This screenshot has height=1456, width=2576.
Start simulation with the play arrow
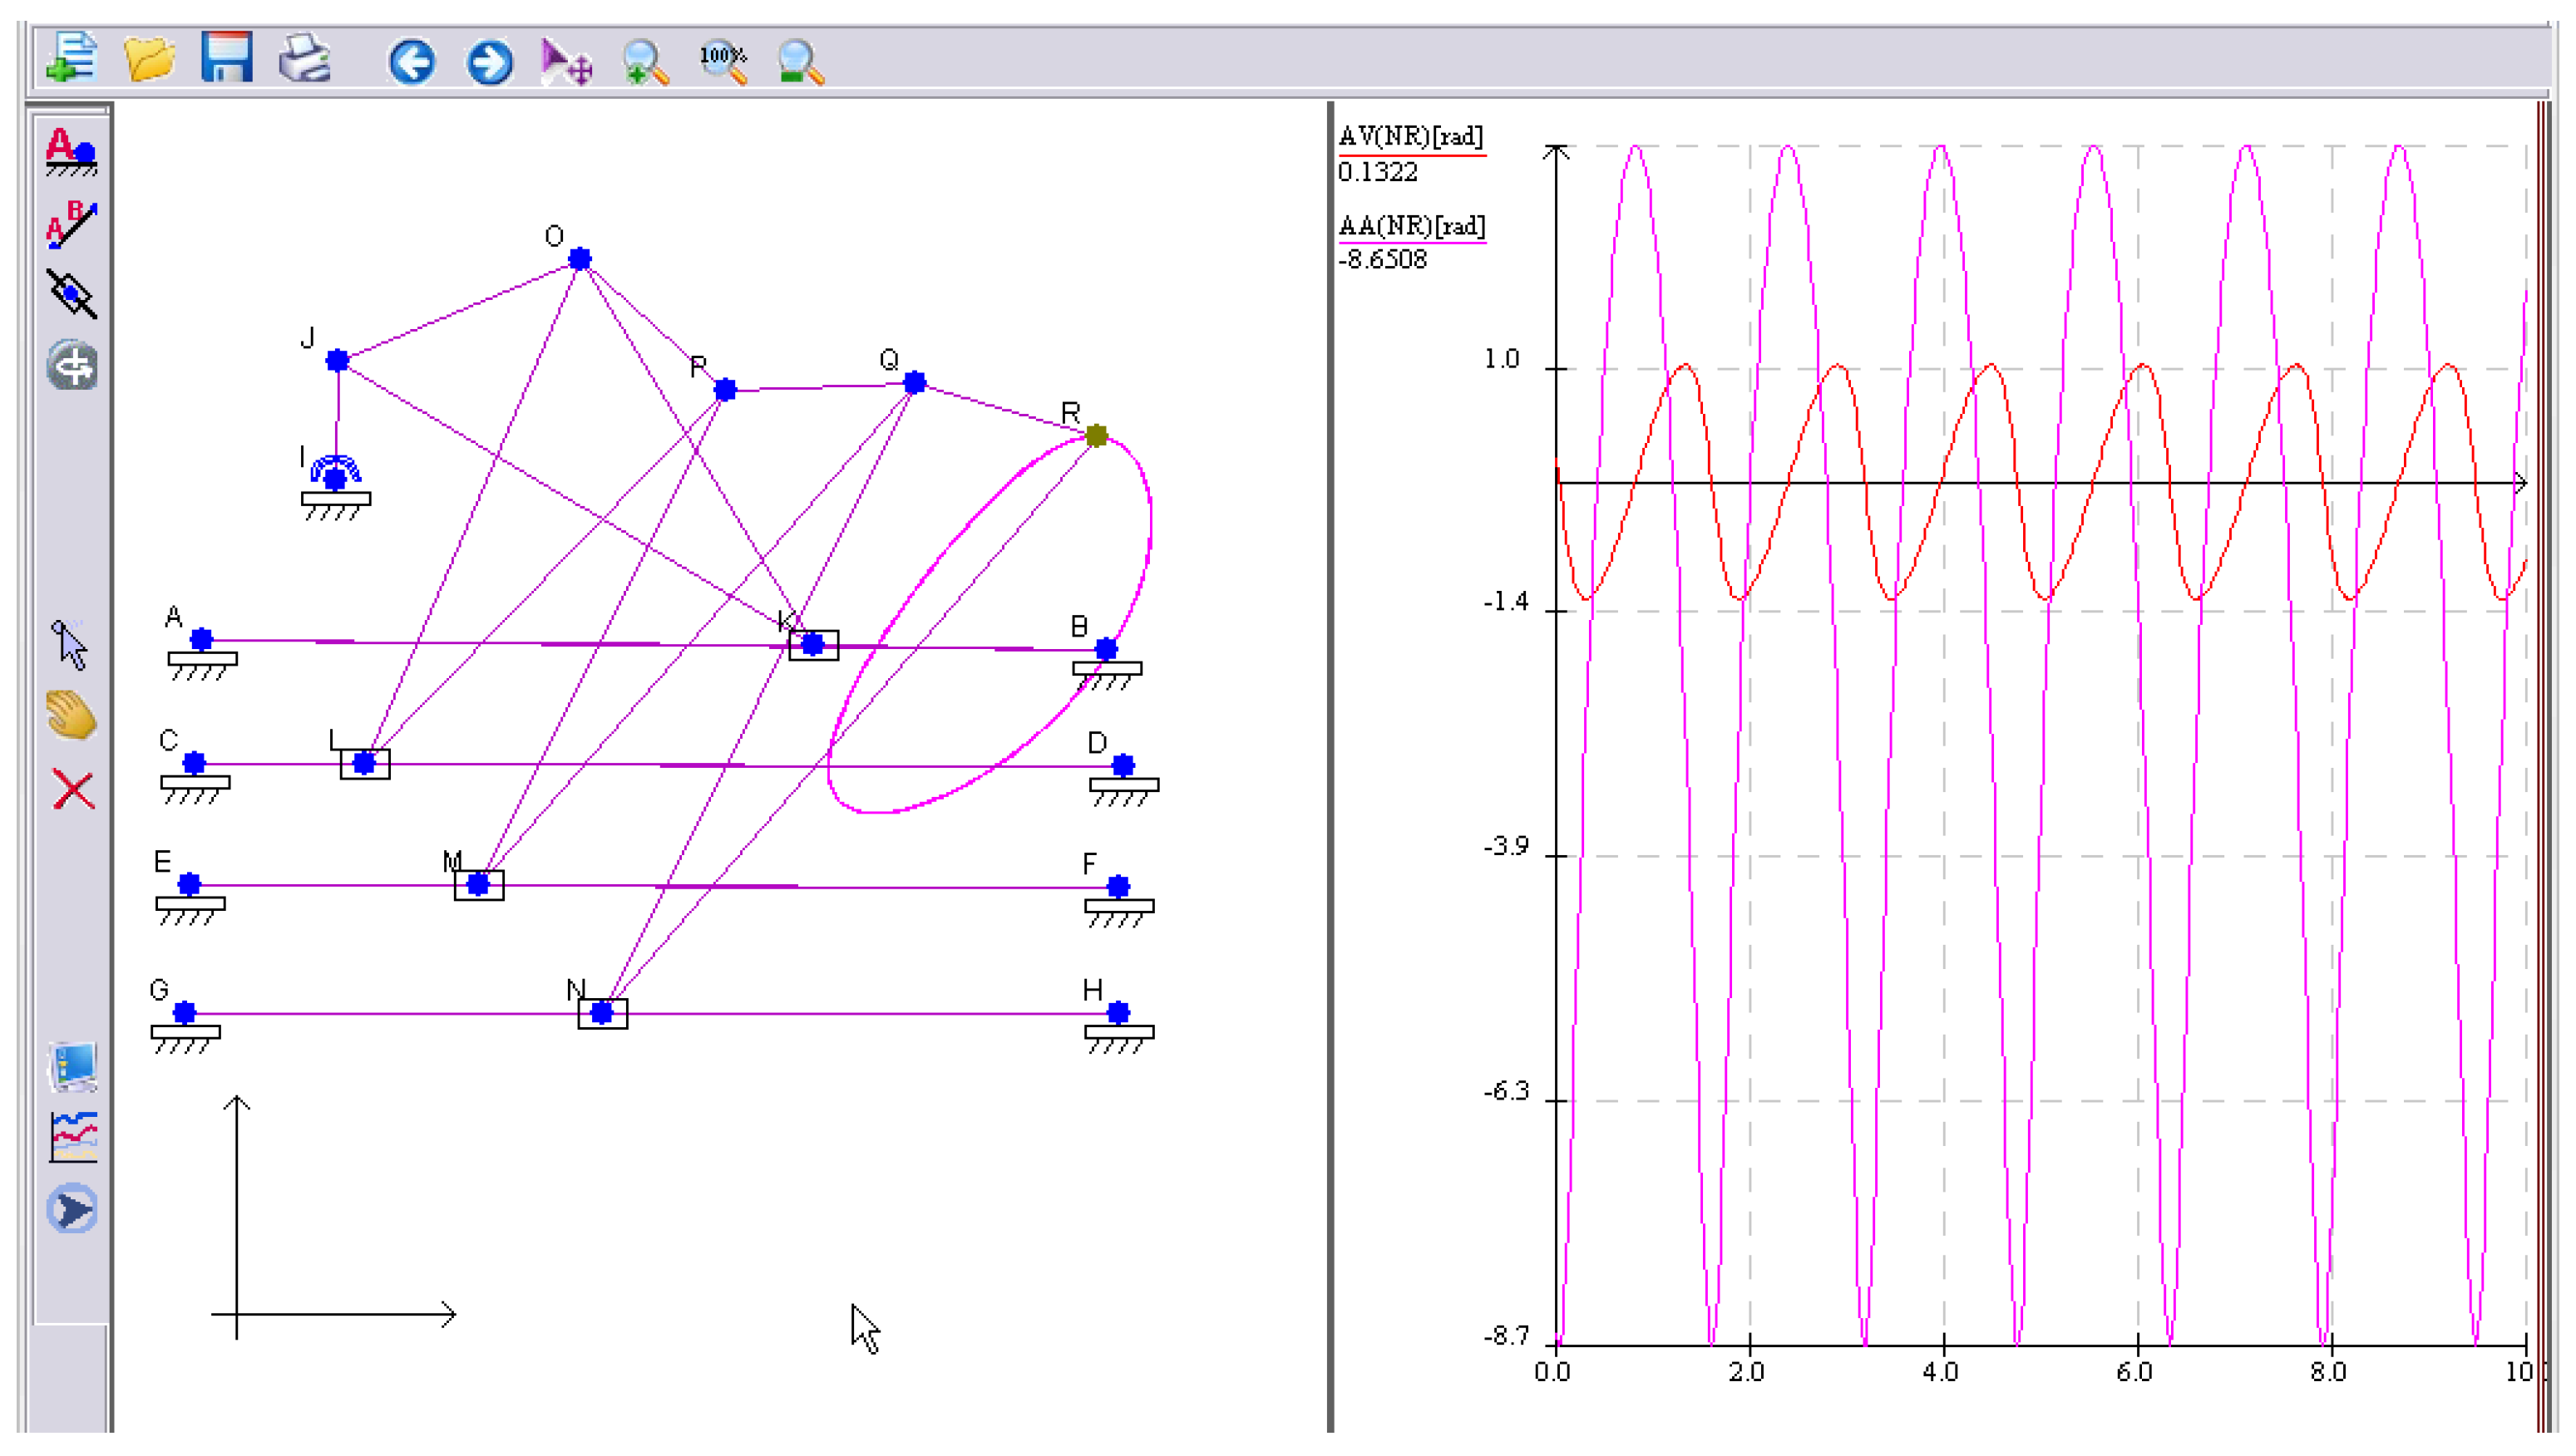coord(72,1210)
